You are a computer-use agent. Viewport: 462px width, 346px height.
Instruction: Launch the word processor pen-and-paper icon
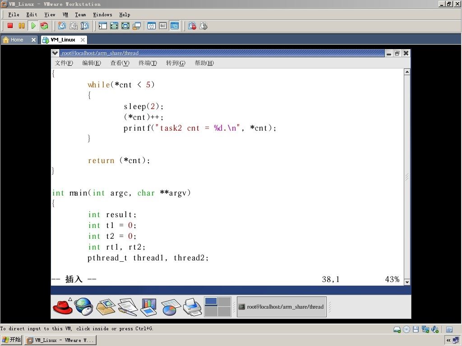pyautogui.click(x=127, y=306)
